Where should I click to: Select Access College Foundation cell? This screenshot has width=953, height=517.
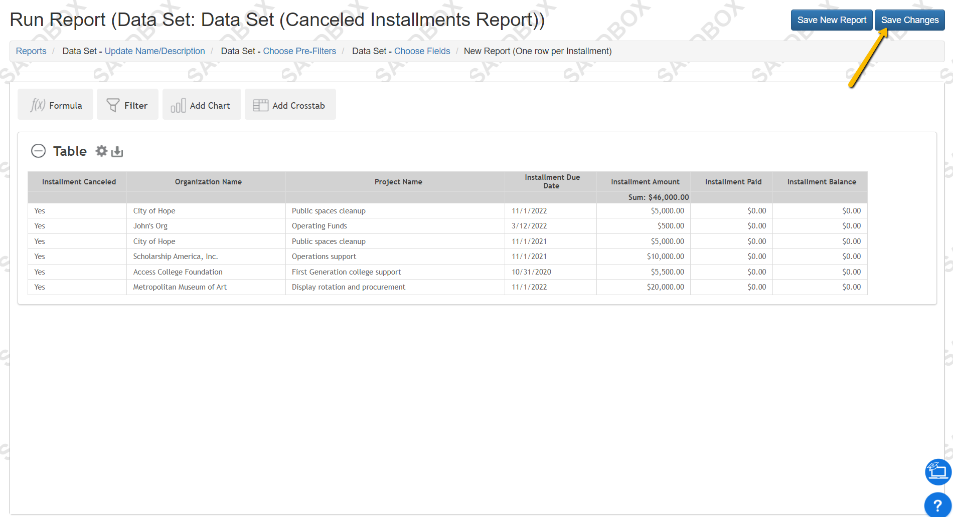206,272
